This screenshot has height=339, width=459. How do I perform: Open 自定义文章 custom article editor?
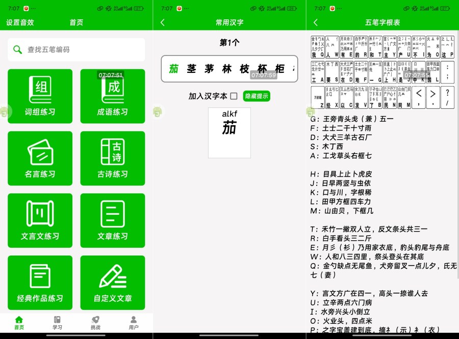pyautogui.click(x=113, y=282)
